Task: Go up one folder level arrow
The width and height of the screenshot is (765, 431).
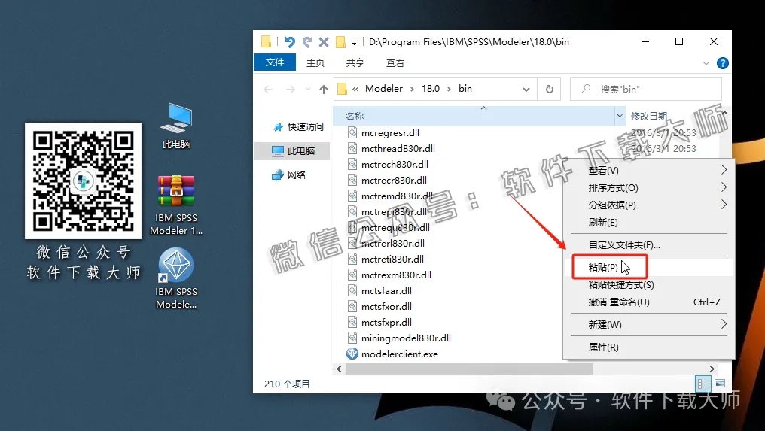Action: click(x=324, y=90)
